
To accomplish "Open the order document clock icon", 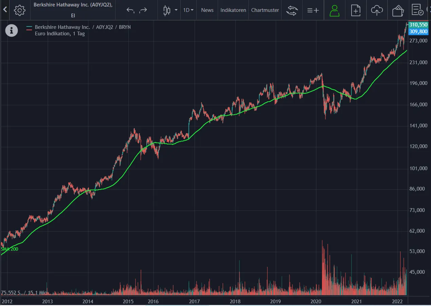I will click(x=417, y=10).
